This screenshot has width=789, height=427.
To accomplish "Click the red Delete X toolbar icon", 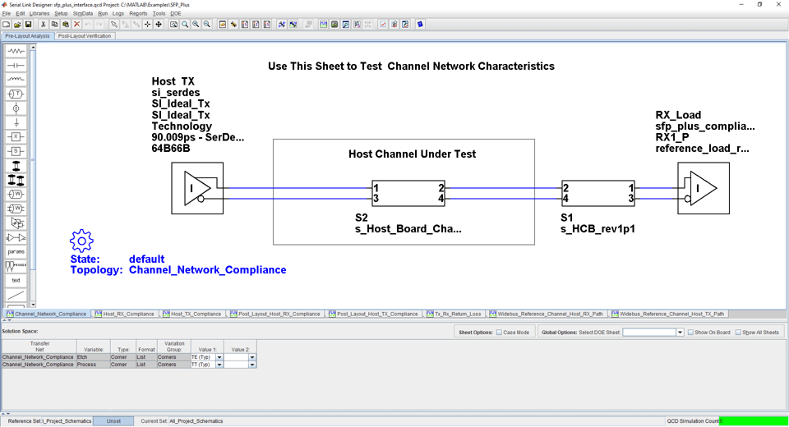I will click(76, 25).
